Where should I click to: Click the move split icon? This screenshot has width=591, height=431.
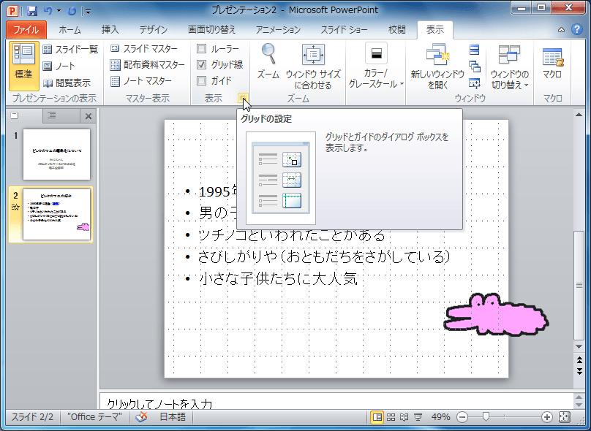coord(475,83)
